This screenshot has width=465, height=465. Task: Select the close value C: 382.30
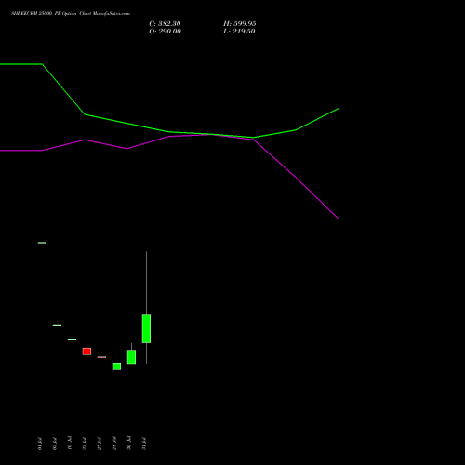[x=165, y=24]
